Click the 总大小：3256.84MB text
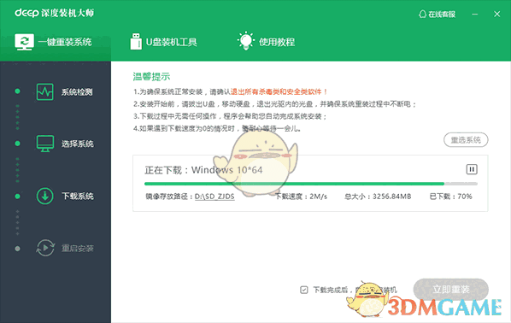Viewport: 511px width, 323px height. coord(378,197)
